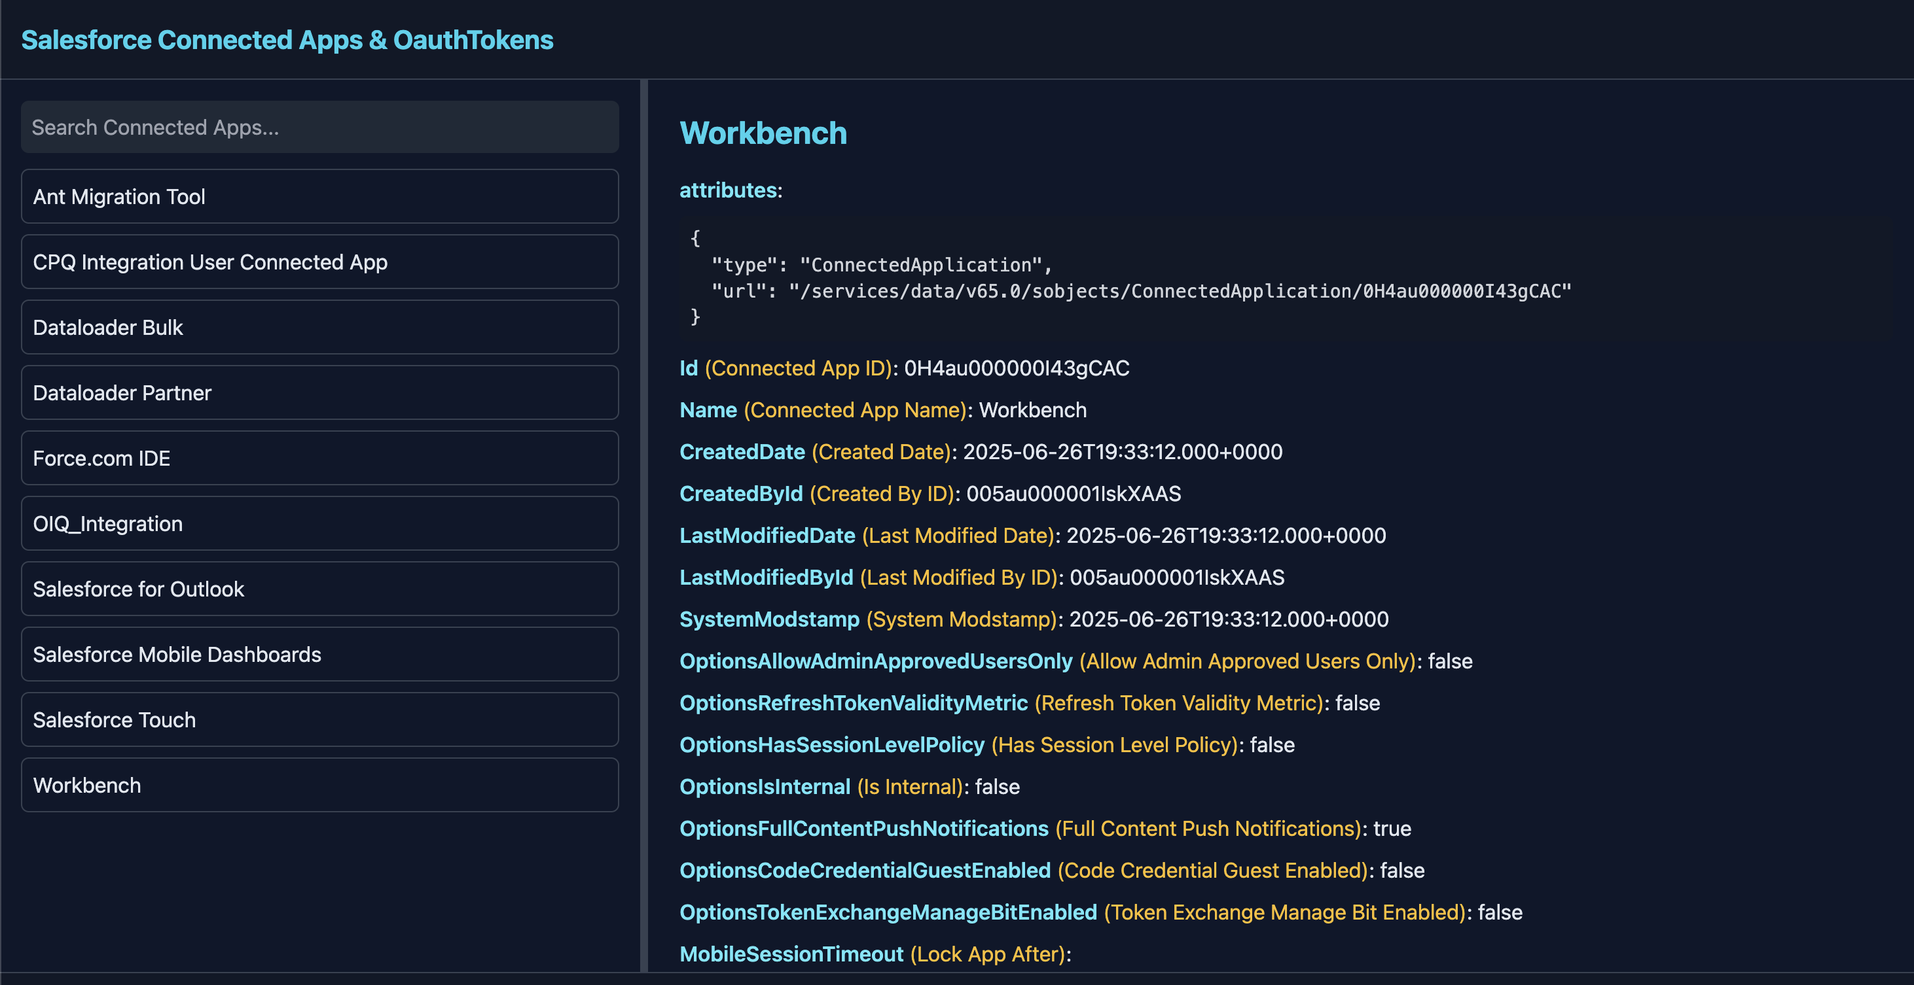The width and height of the screenshot is (1914, 985).
Task: Click the true value for Full Content Push Notifications
Action: pos(1392,829)
